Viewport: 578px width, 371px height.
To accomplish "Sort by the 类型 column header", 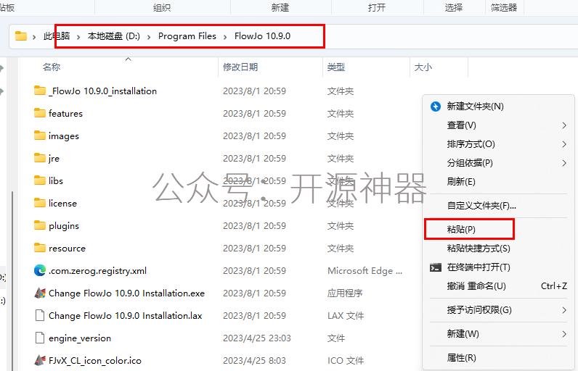I will click(x=336, y=67).
